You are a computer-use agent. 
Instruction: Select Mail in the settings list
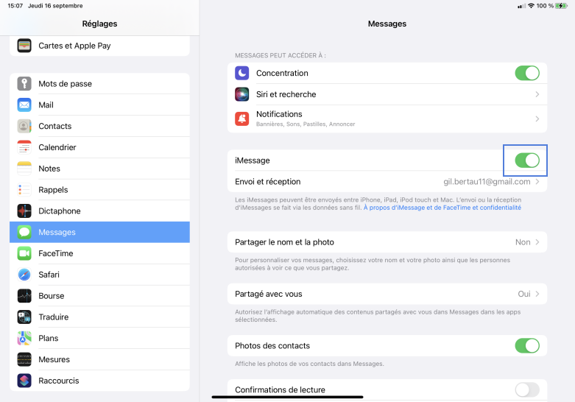point(99,105)
